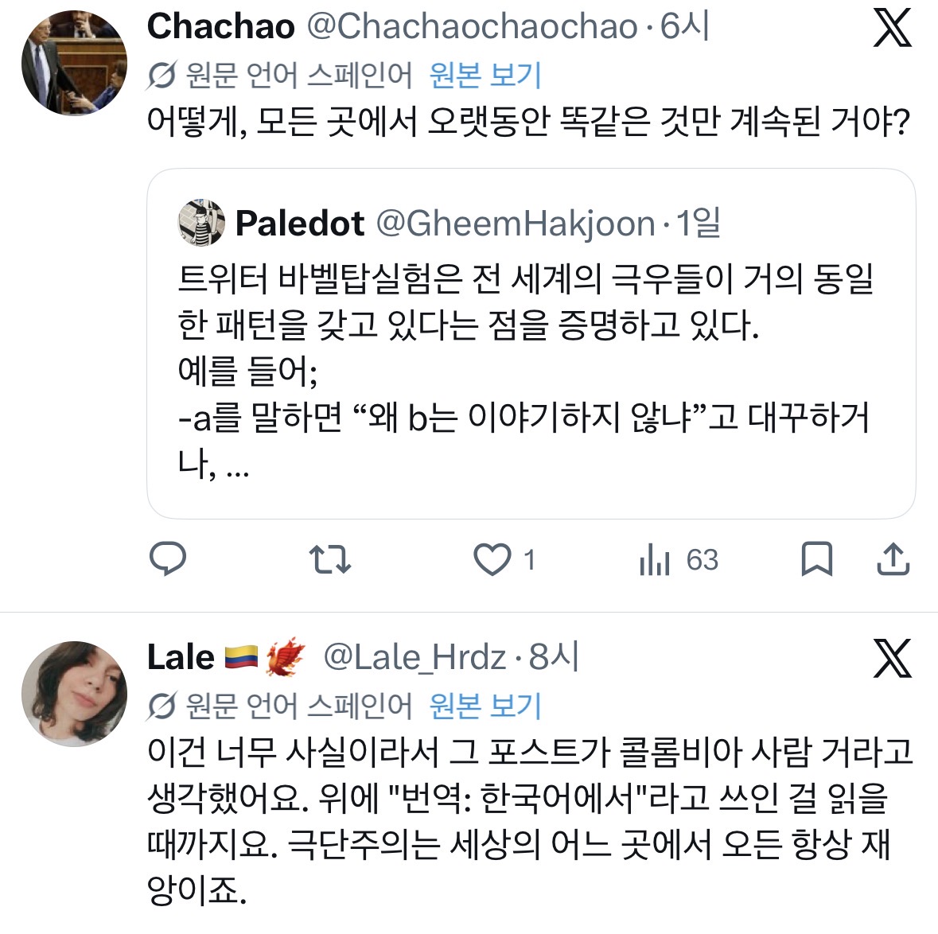The image size is (938, 934).
Task: Bookmark Chachao's post
Action: click(x=816, y=558)
